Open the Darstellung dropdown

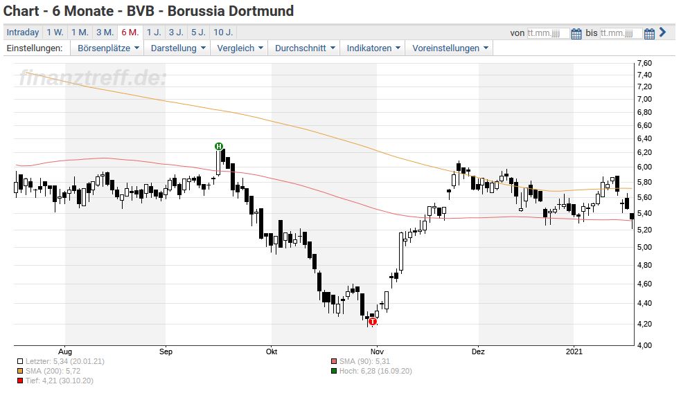coord(177,48)
